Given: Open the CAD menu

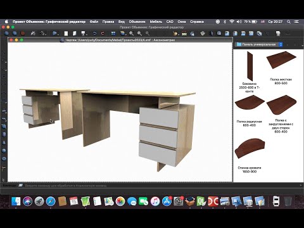Looking at the screenshot, I should (x=170, y=22).
